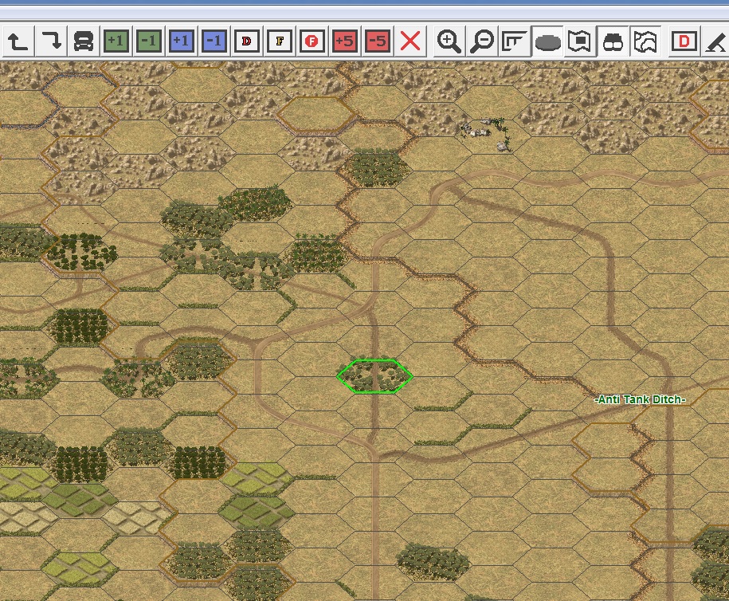The width and height of the screenshot is (729, 601).
Task: Click the green -1 button
Action: click(149, 41)
